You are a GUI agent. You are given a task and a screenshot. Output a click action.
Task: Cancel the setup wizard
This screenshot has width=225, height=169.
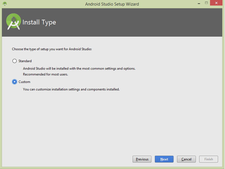tap(186, 159)
